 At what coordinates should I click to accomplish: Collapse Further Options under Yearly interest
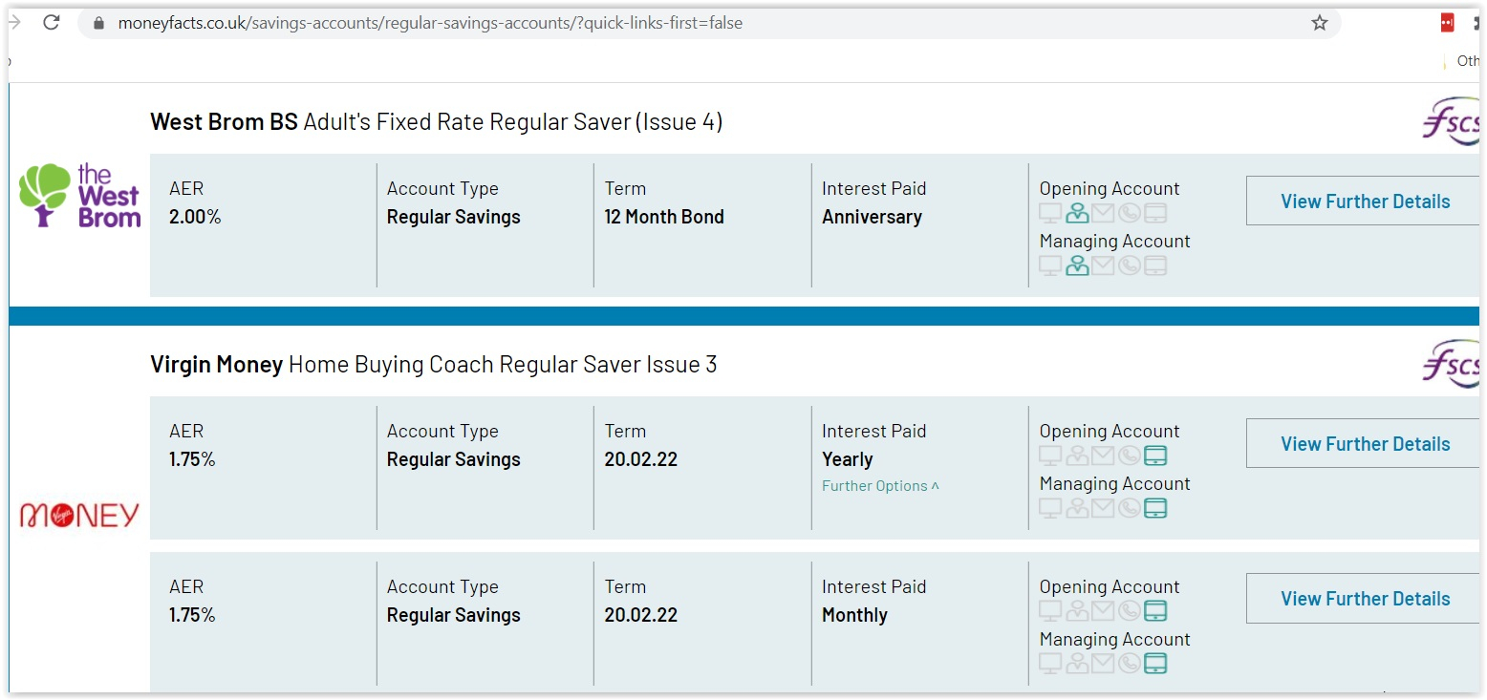pyautogui.click(x=880, y=486)
